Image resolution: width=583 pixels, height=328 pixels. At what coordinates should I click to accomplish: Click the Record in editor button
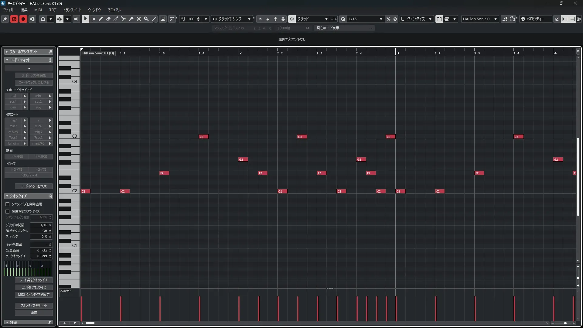pos(23,19)
